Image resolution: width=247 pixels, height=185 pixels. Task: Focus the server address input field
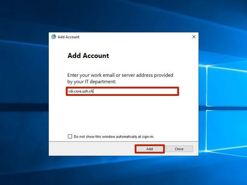(122, 91)
